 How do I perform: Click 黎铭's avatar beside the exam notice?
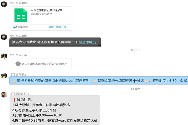pyautogui.click(x=4, y=94)
